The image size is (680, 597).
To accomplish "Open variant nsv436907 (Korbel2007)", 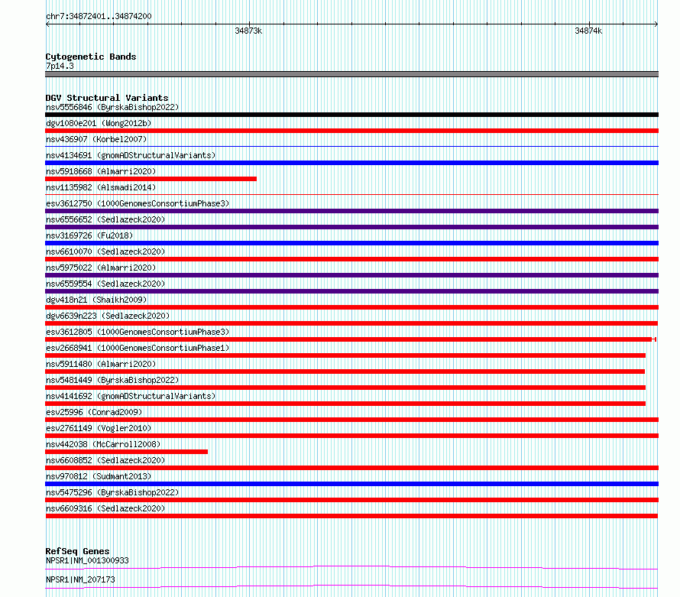I will click(x=96, y=139).
